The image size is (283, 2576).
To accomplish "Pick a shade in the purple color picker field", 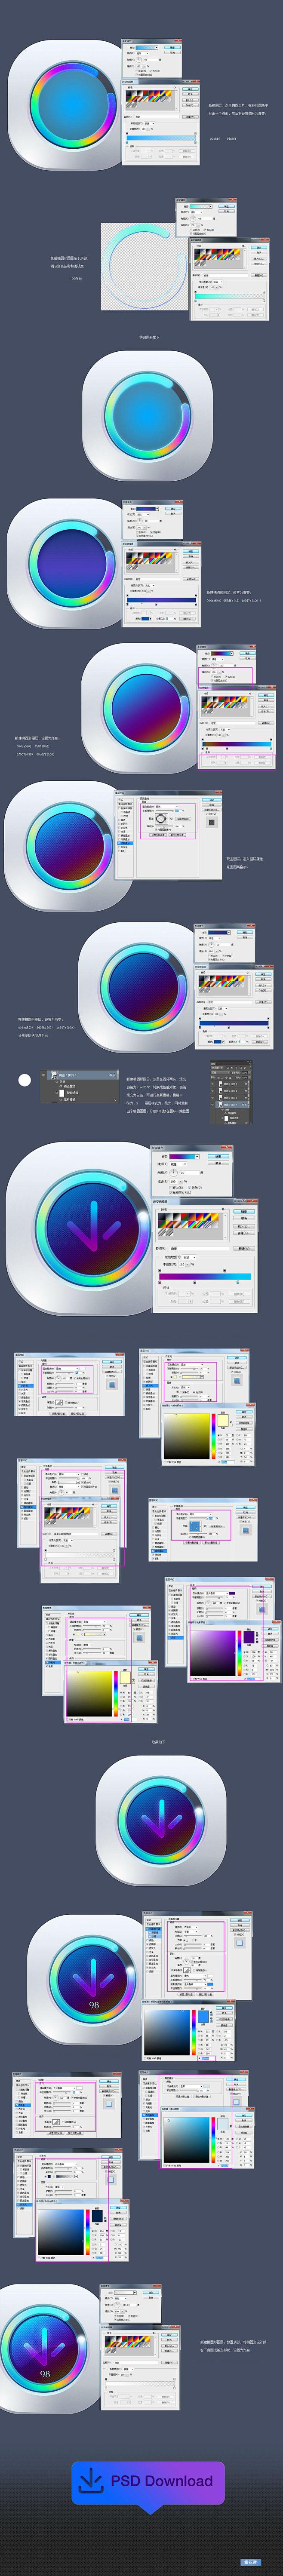I will tap(211, 1652).
